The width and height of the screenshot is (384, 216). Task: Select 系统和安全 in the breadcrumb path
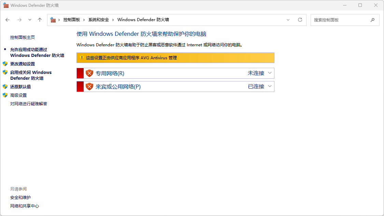99,20
